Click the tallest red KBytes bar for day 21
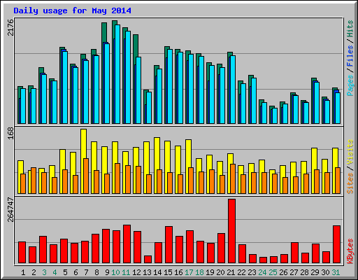 click(x=231, y=231)
